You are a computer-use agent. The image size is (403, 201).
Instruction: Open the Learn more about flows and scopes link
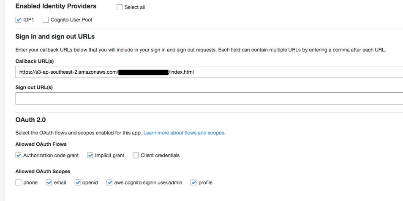184,133
